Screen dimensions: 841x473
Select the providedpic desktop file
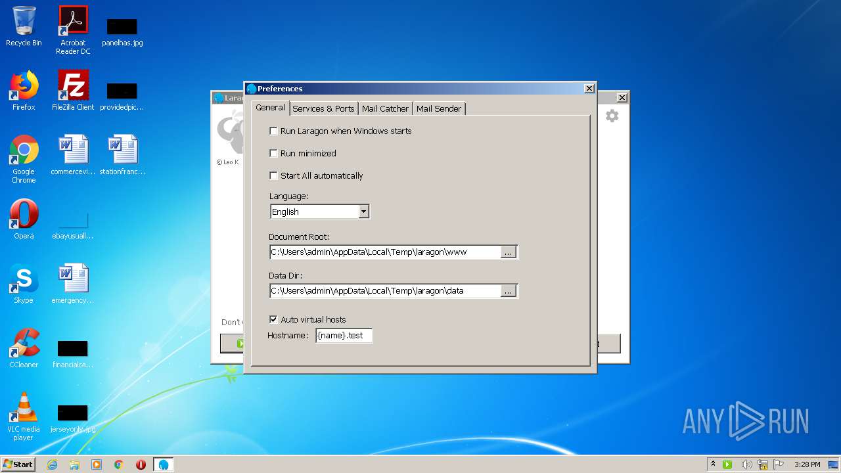coord(122,96)
